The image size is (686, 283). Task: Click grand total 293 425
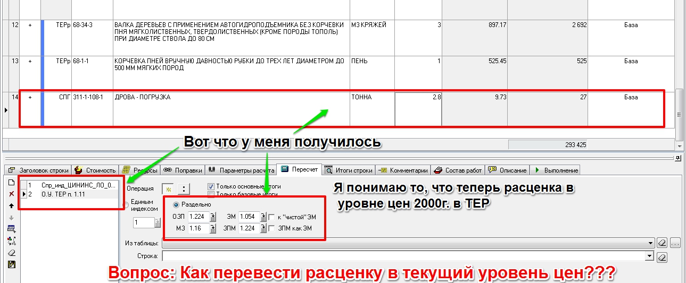click(548, 144)
